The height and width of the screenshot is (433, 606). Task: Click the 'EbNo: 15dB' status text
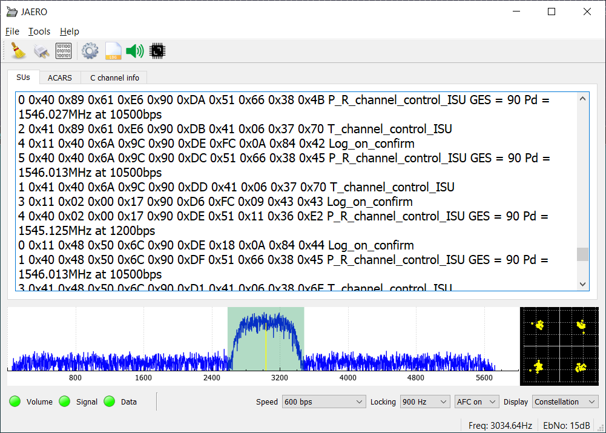click(x=567, y=426)
